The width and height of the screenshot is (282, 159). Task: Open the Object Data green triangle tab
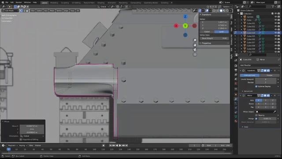coord(236,117)
